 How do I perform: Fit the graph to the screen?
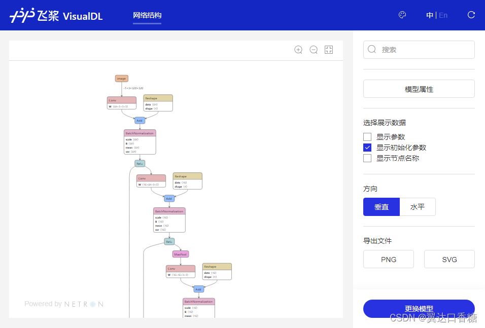click(x=328, y=50)
